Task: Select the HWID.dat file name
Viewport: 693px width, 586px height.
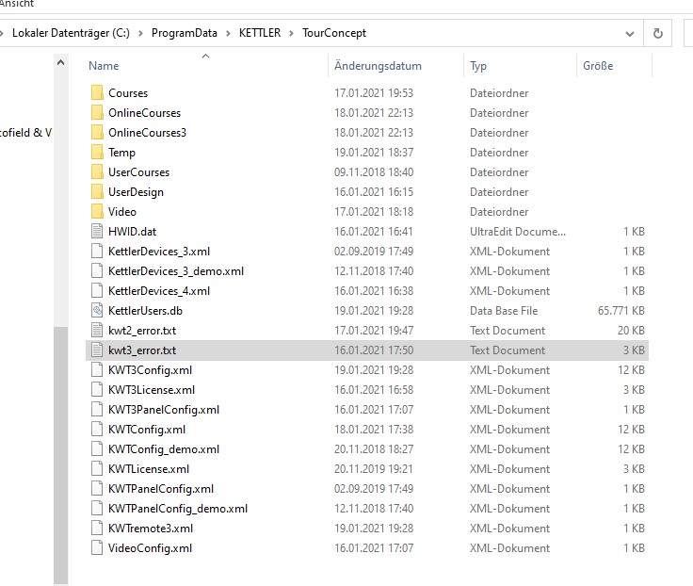Action: pos(132,232)
